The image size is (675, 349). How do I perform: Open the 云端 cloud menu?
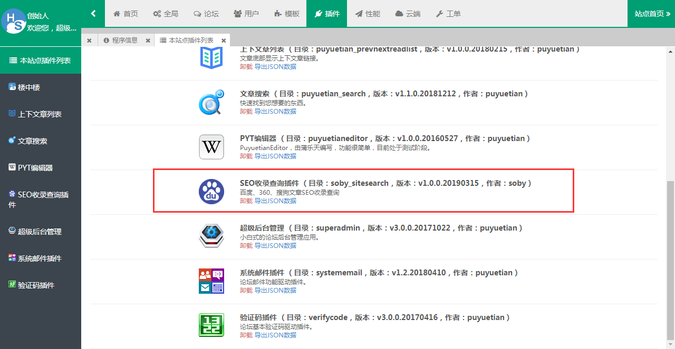[x=408, y=14]
